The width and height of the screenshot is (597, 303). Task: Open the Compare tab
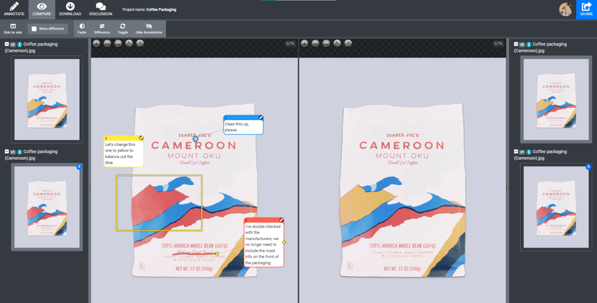point(41,9)
